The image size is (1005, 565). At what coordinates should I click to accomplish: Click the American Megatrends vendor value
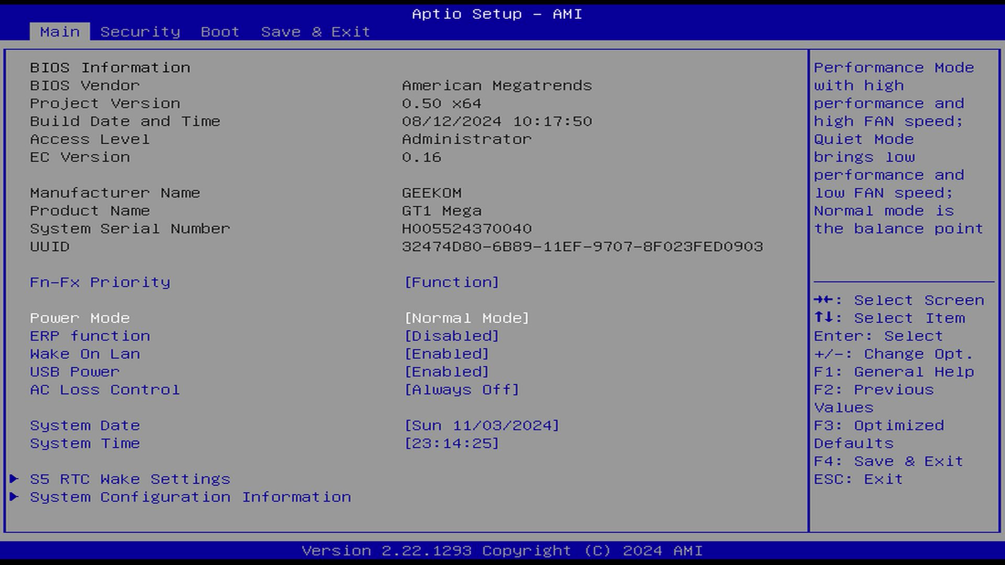click(497, 85)
